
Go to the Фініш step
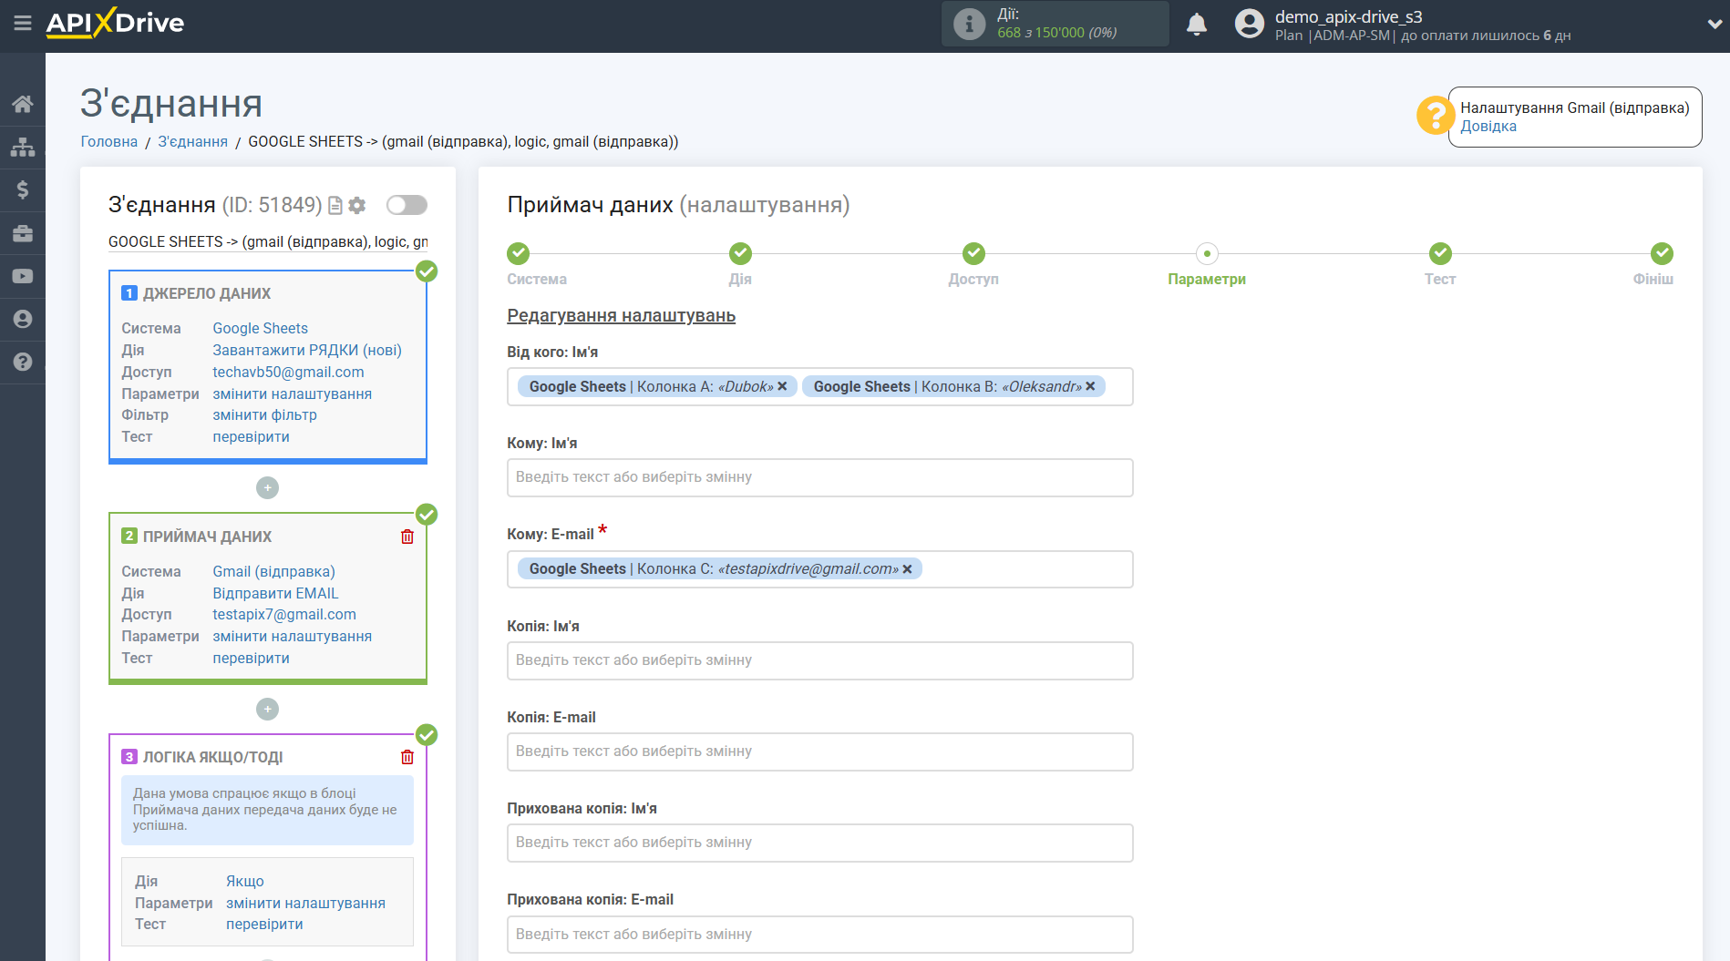click(1662, 253)
